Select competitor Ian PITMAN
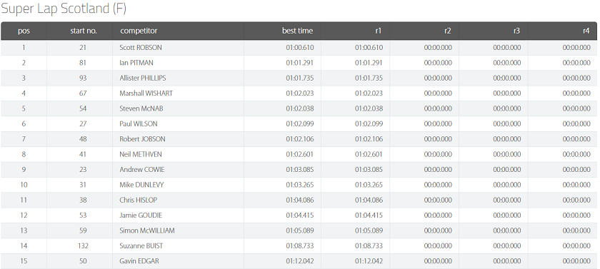600x269 pixels. click(136, 63)
